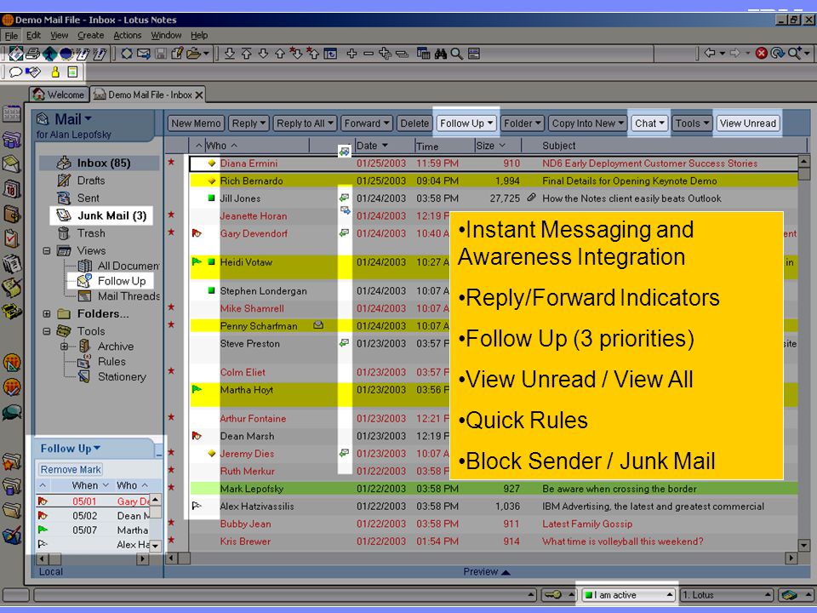This screenshot has height=613, width=817.
Task: Open the Sametime chat bubbles bookmark icon
Action: click(x=11, y=412)
